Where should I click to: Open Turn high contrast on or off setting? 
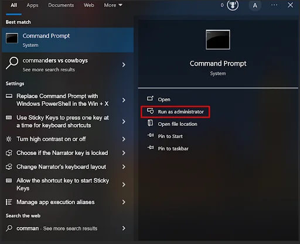[x=68, y=139]
